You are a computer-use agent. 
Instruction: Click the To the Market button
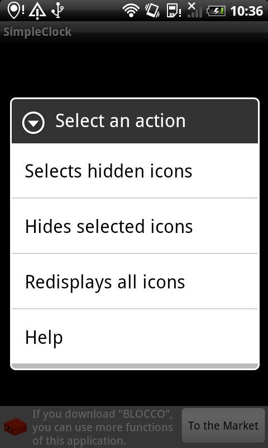pyautogui.click(x=223, y=425)
